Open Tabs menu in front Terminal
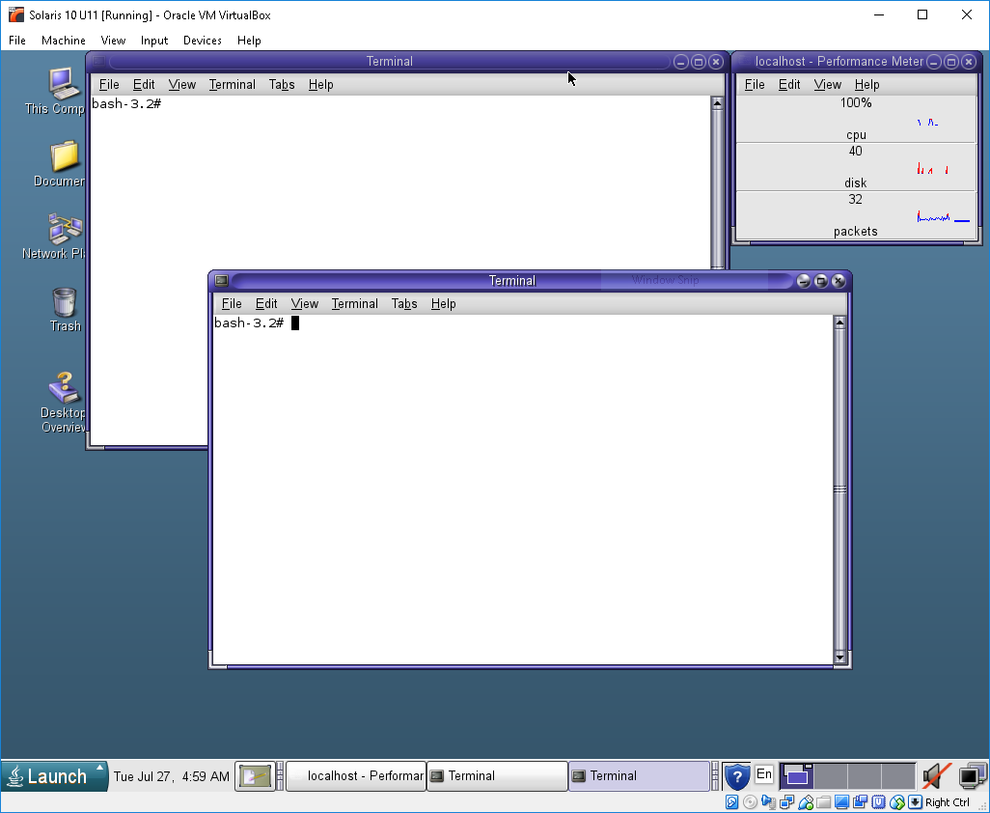This screenshot has width=990, height=813. point(404,304)
